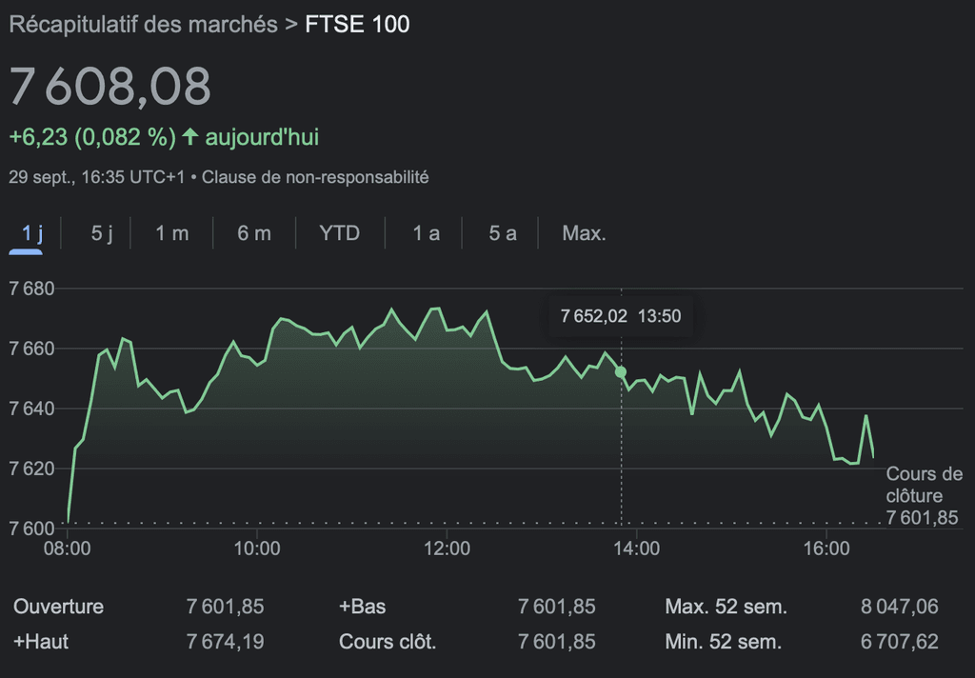Screen dimensions: 975x678
Task: Click the 7 652,02 13:50 tooltip
Action: 621,316
